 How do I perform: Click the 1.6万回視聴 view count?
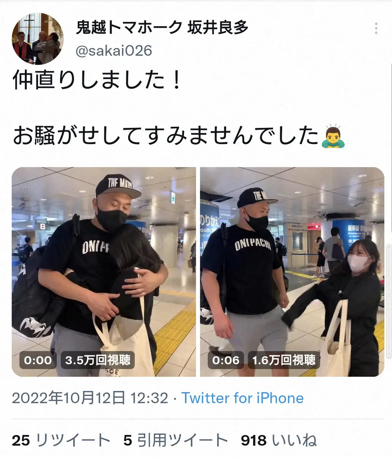click(x=284, y=360)
